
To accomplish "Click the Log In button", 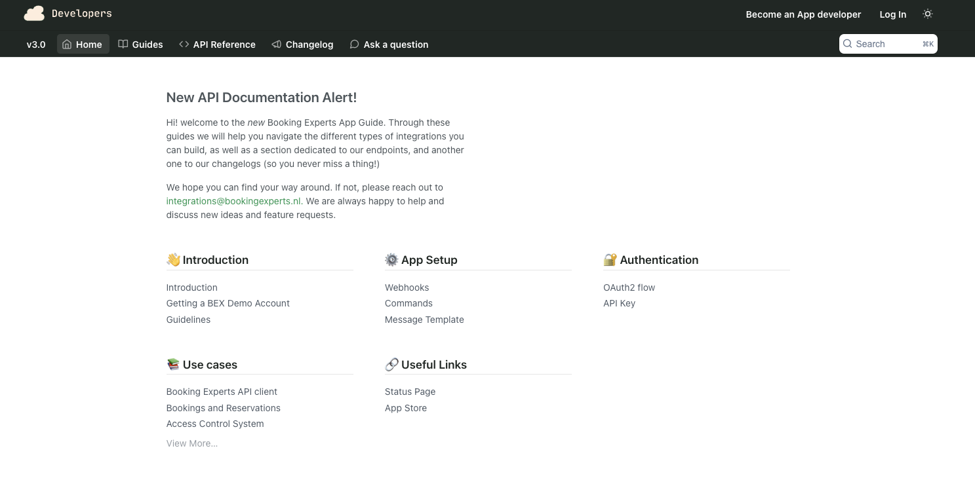I will (x=892, y=14).
